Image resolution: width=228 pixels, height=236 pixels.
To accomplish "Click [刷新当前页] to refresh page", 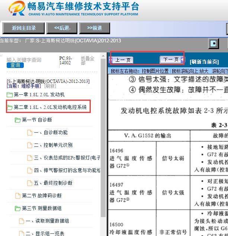I will (204, 62).
